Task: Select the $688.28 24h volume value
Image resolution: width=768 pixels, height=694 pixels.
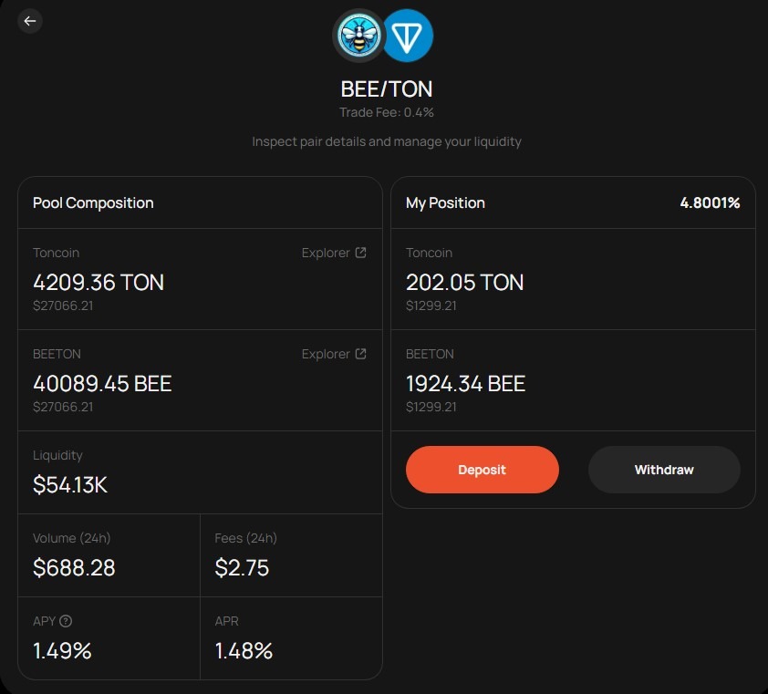Action: click(74, 568)
